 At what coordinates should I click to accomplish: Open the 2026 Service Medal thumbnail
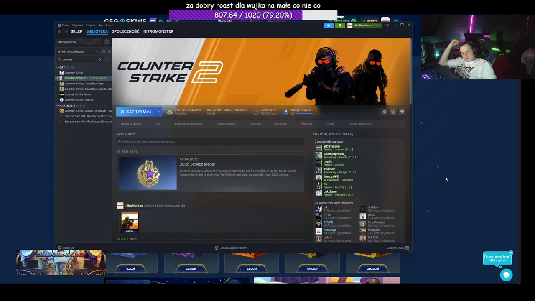(x=148, y=173)
